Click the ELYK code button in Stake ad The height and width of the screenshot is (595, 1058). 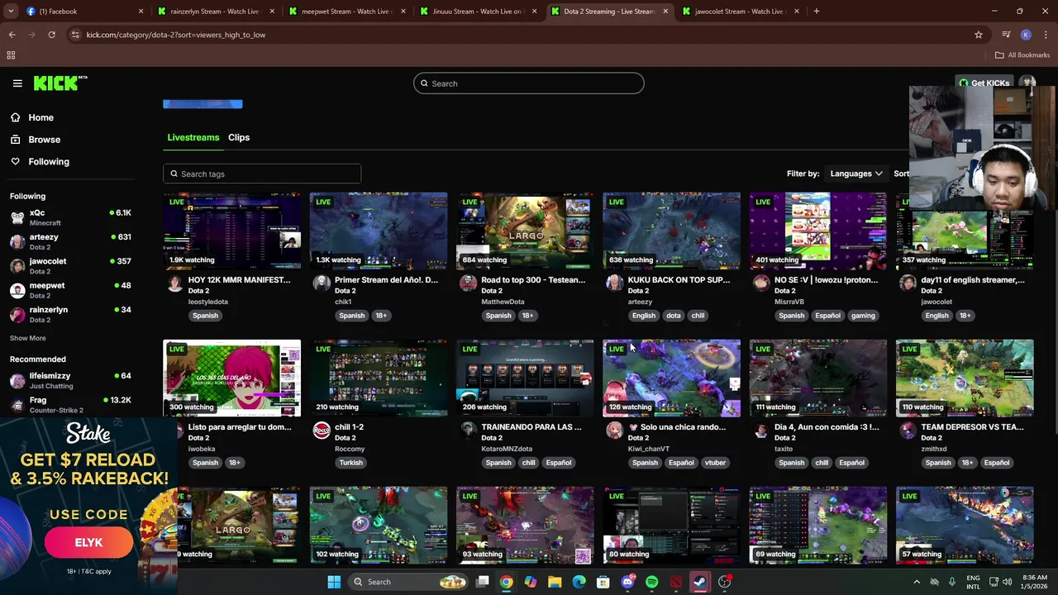88,543
